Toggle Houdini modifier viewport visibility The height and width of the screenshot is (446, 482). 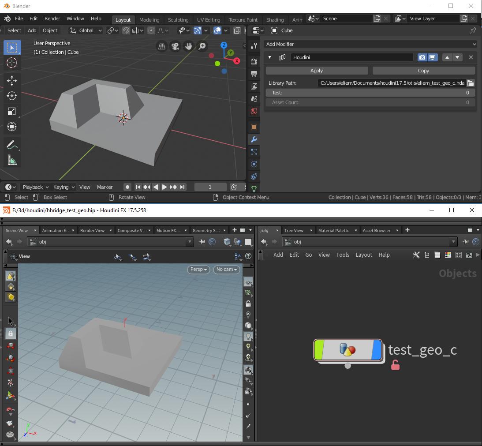(433, 57)
